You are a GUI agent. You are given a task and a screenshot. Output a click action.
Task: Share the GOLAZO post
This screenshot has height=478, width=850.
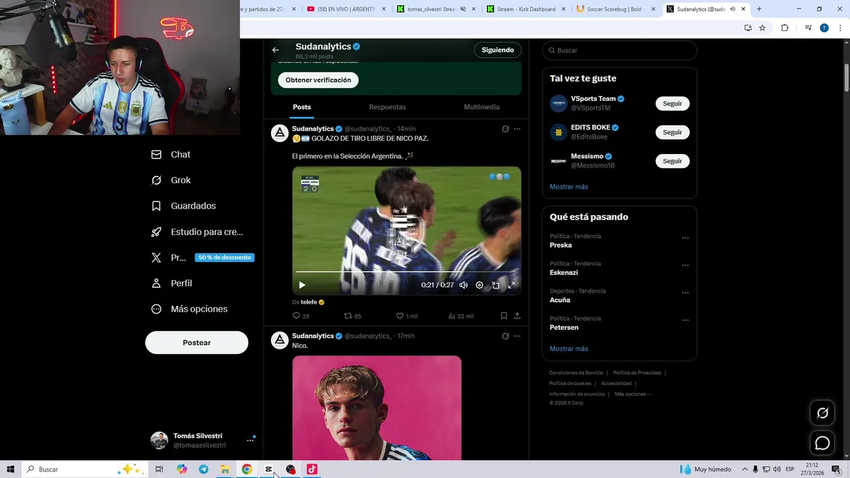(517, 316)
